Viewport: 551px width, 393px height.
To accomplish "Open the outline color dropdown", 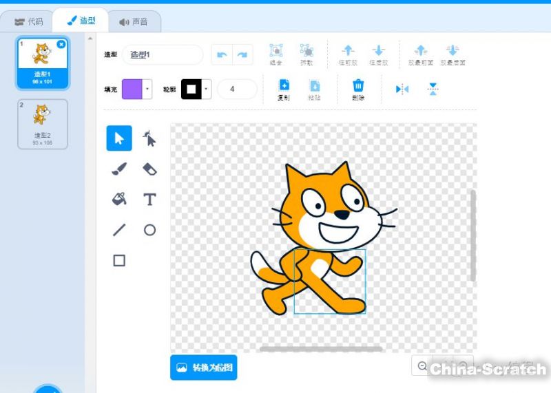I will tap(207, 89).
